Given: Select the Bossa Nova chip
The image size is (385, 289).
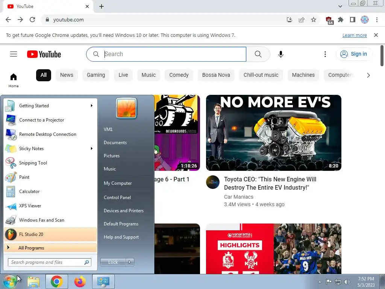Looking at the screenshot, I should [216, 75].
